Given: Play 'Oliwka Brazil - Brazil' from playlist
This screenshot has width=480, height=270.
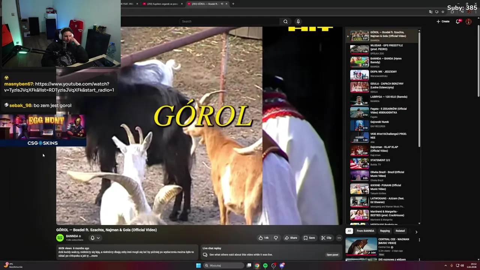Looking at the screenshot, I should pos(382,175).
